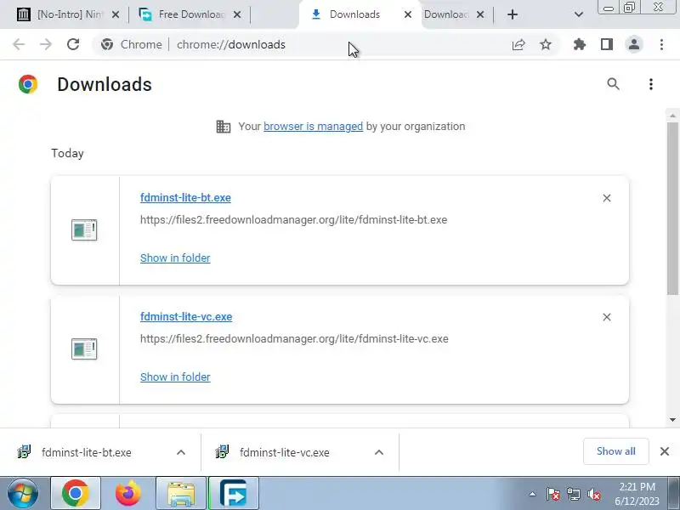Close the last Download tab on the right

(x=480, y=14)
